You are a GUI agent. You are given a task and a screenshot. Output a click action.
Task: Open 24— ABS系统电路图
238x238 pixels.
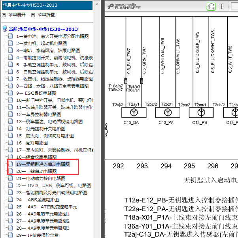(x=38, y=200)
